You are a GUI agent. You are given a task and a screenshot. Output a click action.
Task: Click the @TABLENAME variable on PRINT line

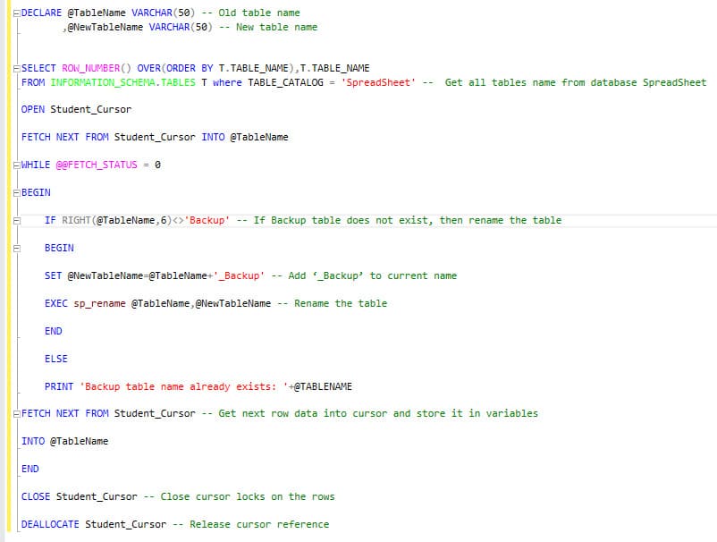(323, 386)
